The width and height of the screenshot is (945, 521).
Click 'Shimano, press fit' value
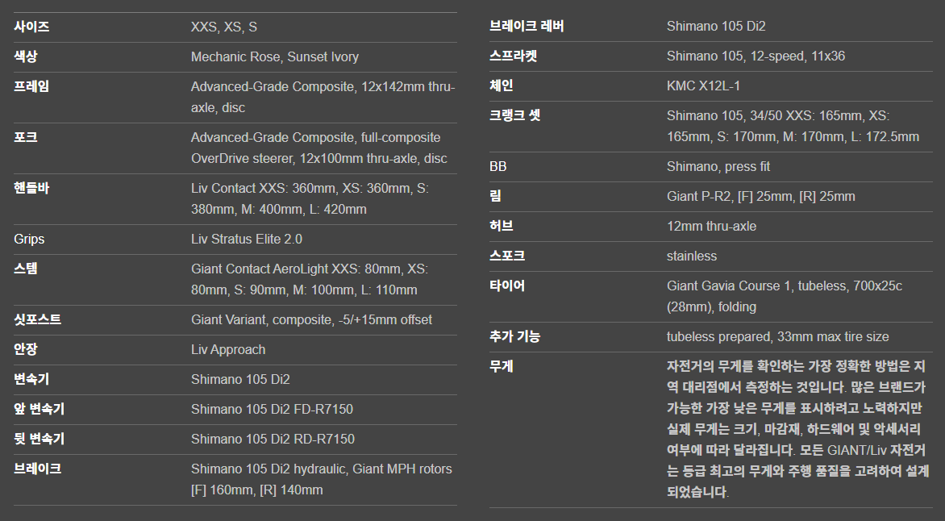tap(718, 166)
